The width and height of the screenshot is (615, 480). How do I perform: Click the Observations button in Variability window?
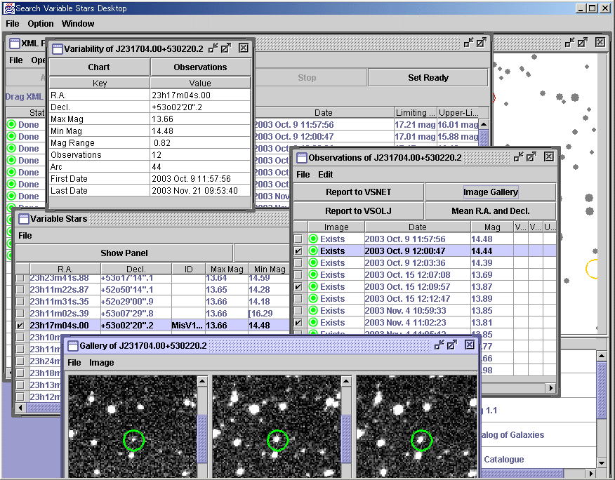[200, 67]
